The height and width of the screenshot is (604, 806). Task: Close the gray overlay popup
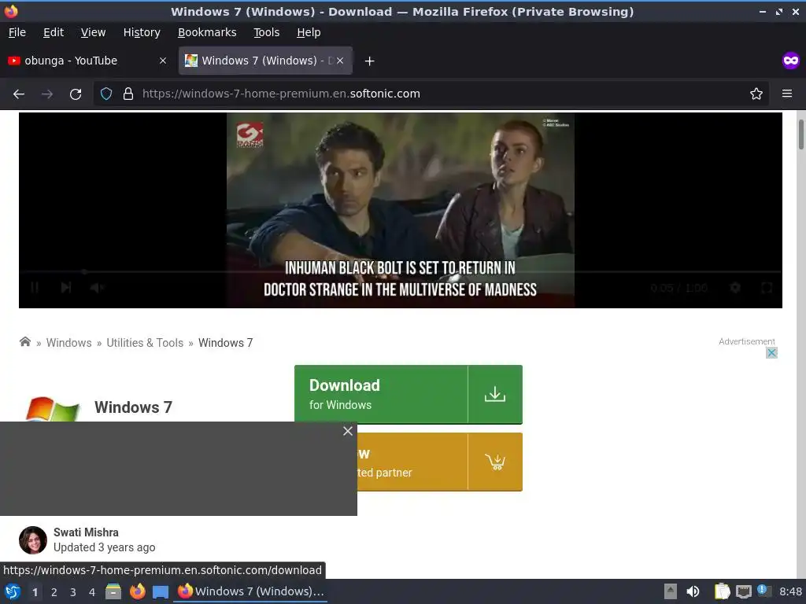[x=348, y=431]
